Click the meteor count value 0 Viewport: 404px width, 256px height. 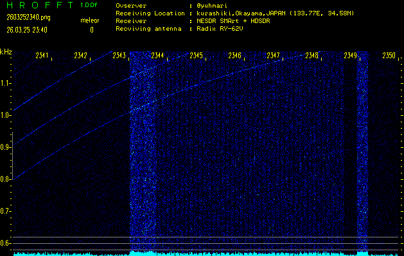(x=91, y=29)
